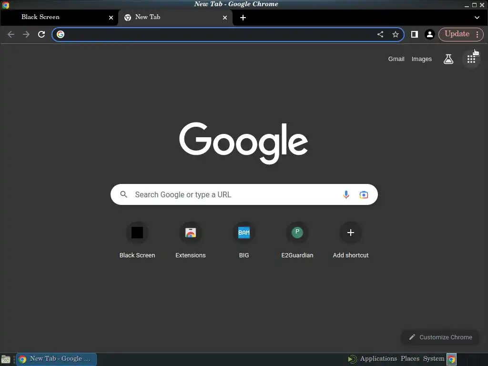This screenshot has width=488, height=366.
Task: Click the Search Google or type a URL box
Action: click(x=244, y=194)
